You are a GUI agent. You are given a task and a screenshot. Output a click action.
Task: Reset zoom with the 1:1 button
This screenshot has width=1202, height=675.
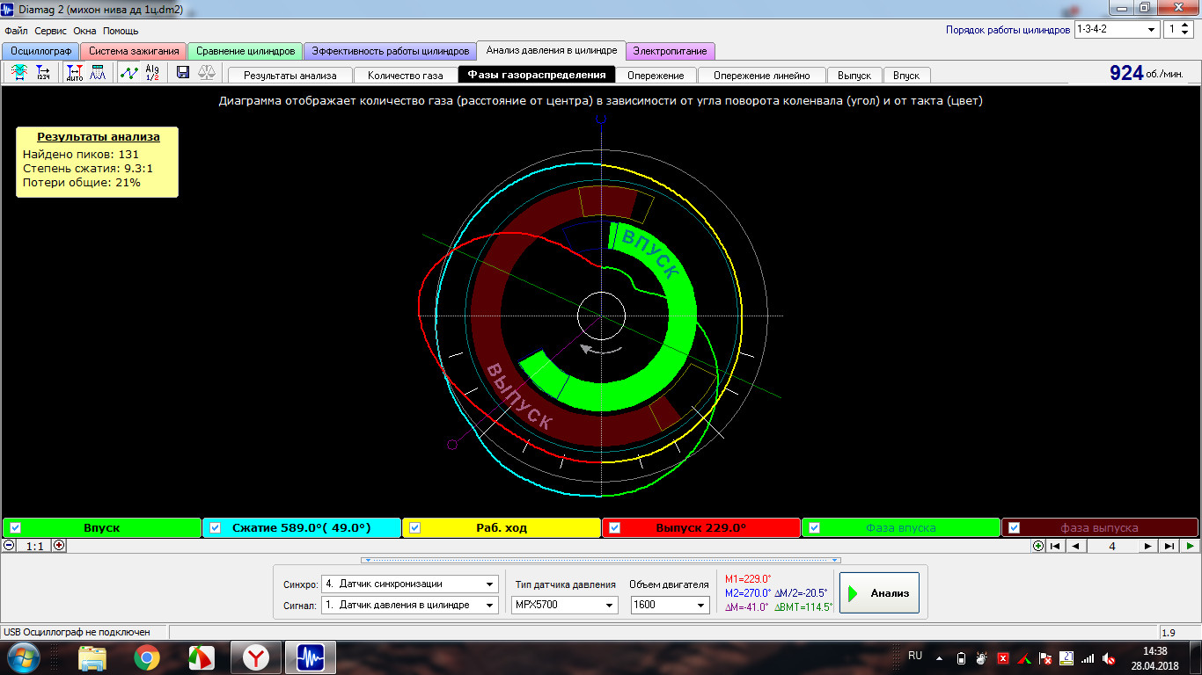pyautogui.click(x=34, y=546)
